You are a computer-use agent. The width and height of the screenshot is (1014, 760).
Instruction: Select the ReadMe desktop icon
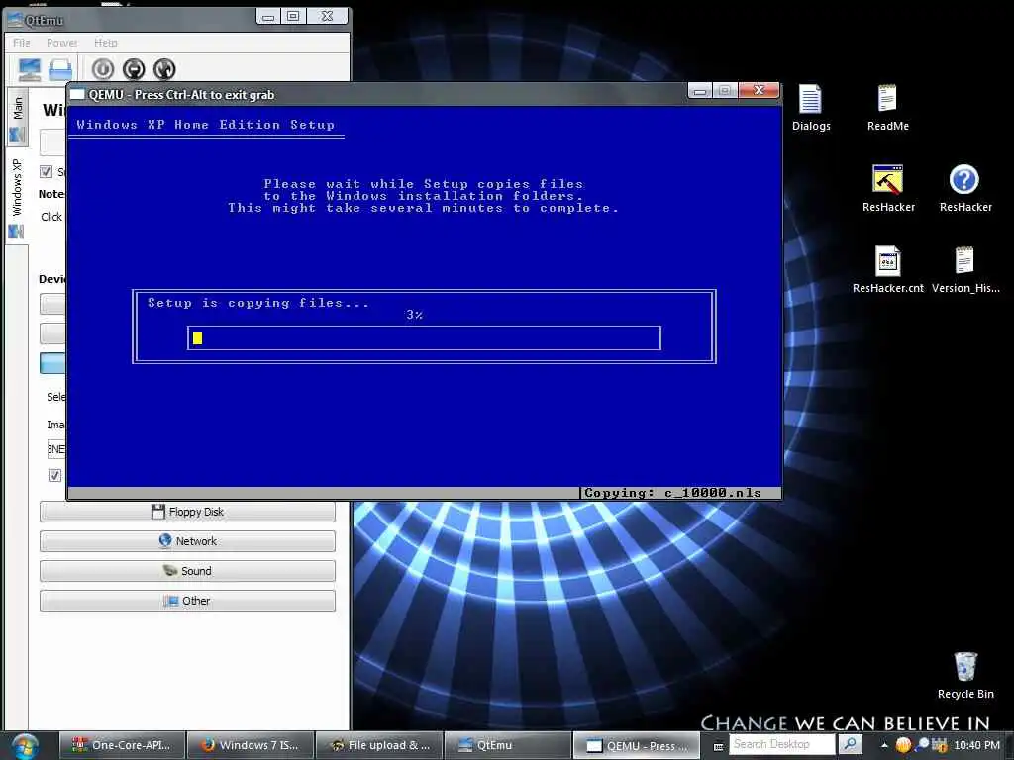point(888,109)
